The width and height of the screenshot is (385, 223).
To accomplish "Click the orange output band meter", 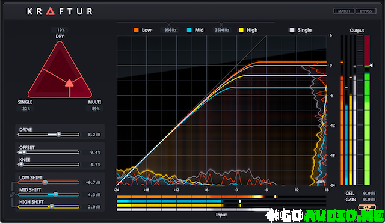I will point(342,110).
